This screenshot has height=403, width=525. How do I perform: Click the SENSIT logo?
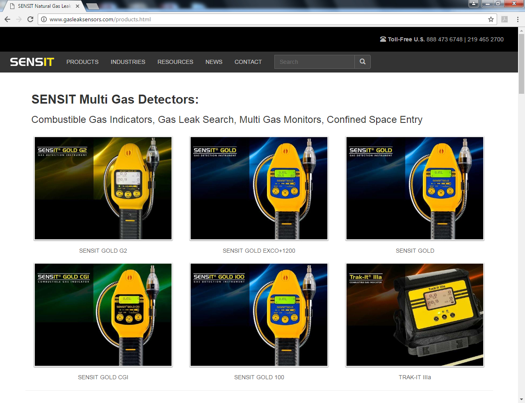click(x=32, y=62)
